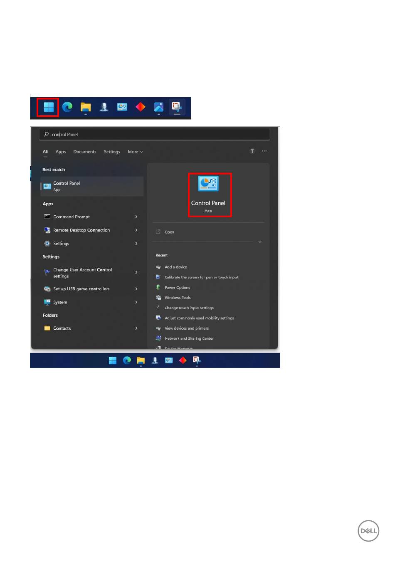Open recent item Change touch input settings
Viewport: 395px width, 572px height.
pyautogui.click(x=189, y=308)
